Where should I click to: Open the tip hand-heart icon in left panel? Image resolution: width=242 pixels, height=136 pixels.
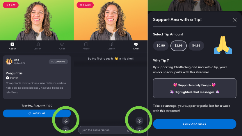[x=66, y=121]
